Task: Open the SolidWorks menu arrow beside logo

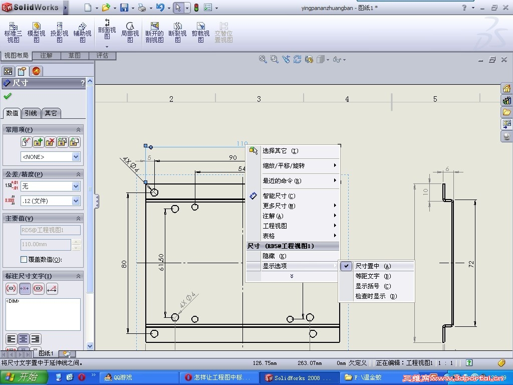Action: (x=66, y=8)
